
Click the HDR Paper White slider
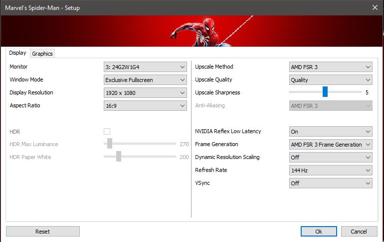(140, 157)
